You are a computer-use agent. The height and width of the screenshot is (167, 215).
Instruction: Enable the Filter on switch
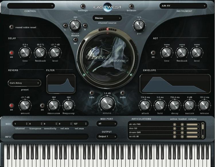pyautogui.click(x=42, y=105)
